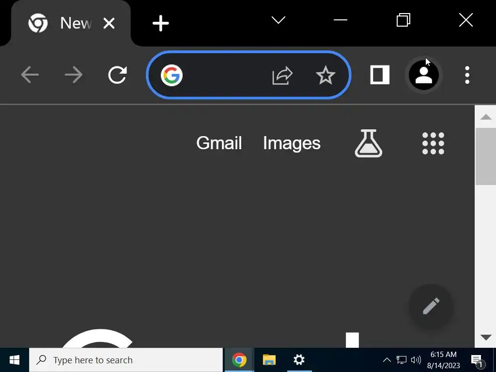Click the scrollbar up arrow
Screen dimensions: 496x372
click(485, 117)
